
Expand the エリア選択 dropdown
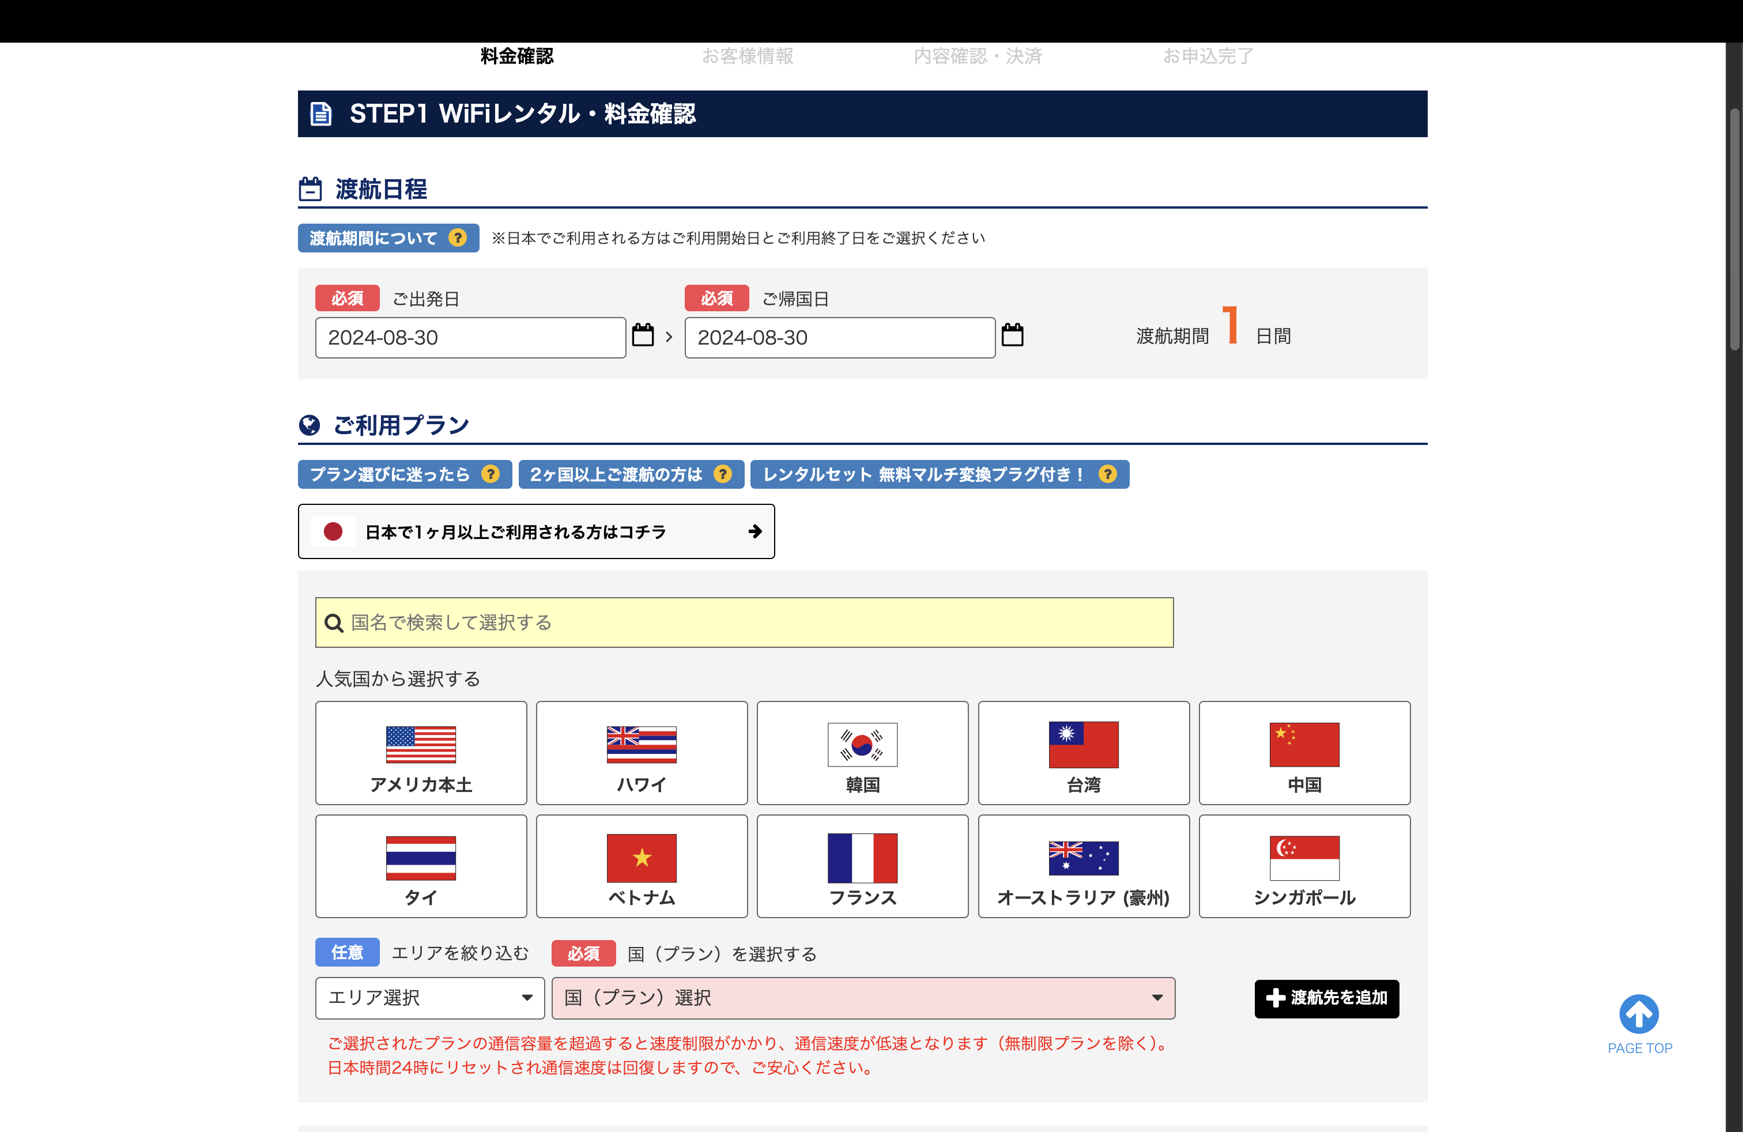coord(430,998)
